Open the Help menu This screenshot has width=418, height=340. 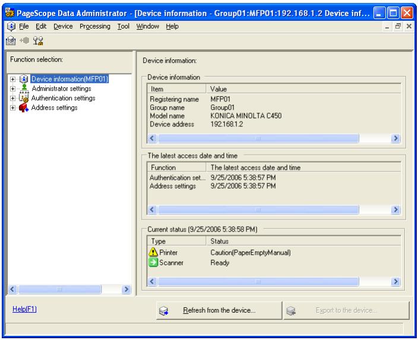pyautogui.click(x=172, y=26)
